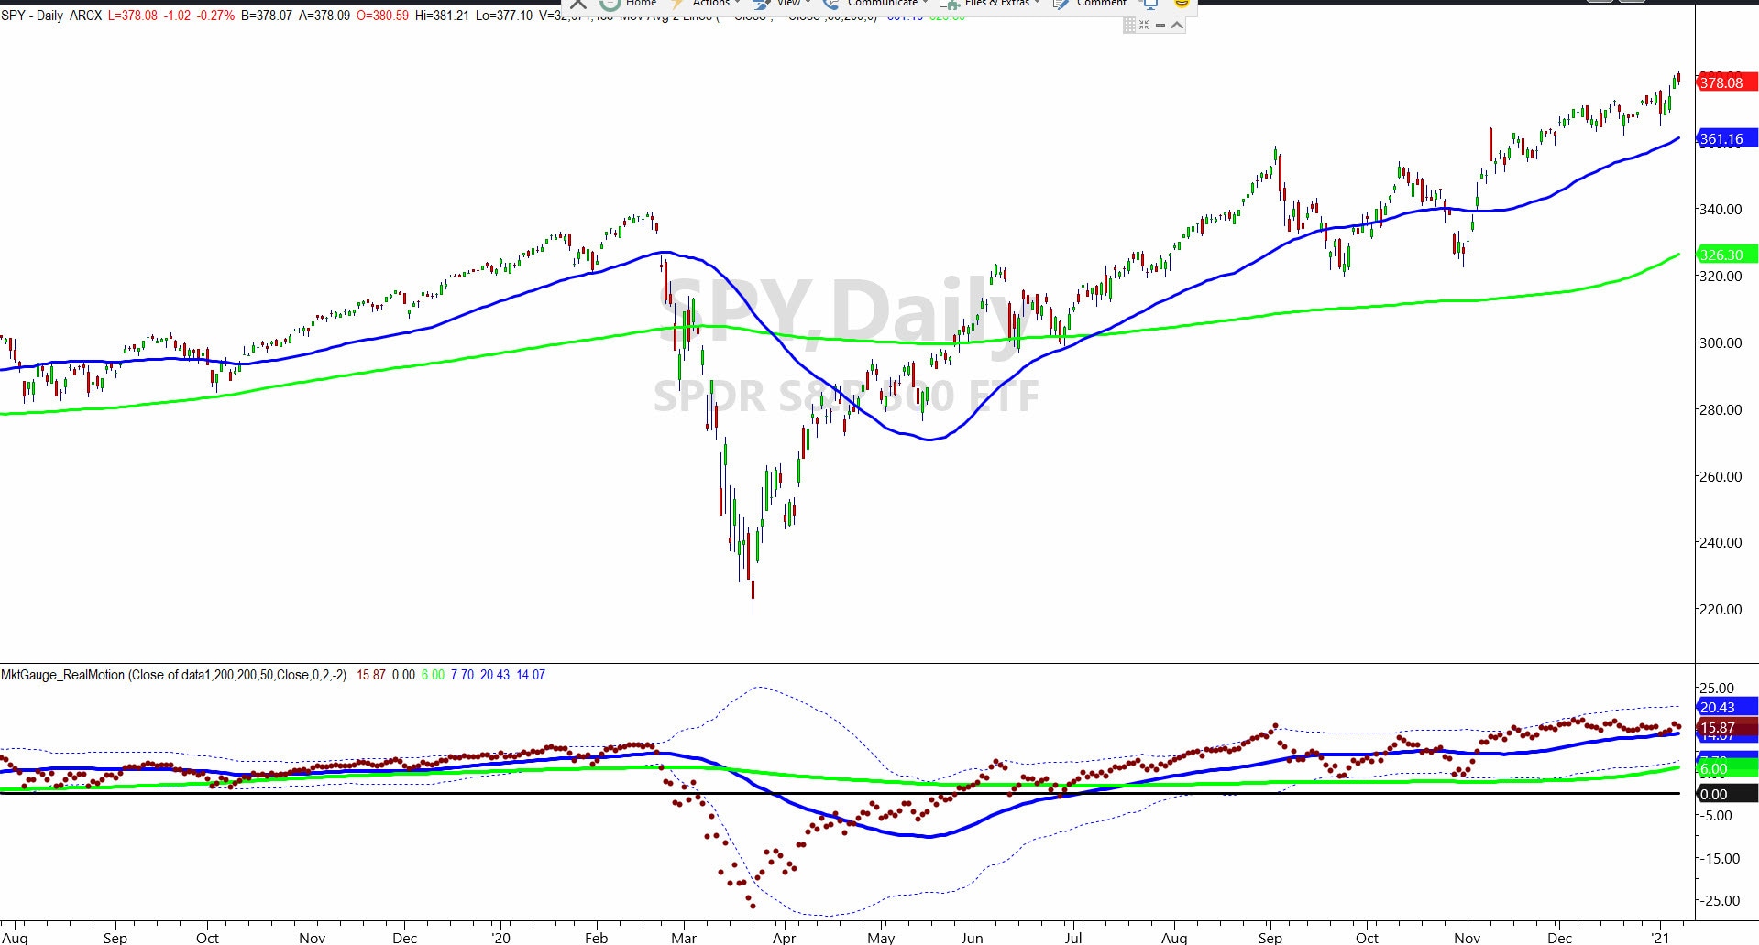The width and height of the screenshot is (1759, 945).
Task: Click the Mar label on time axis
Action: pyautogui.click(x=684, y=938)
